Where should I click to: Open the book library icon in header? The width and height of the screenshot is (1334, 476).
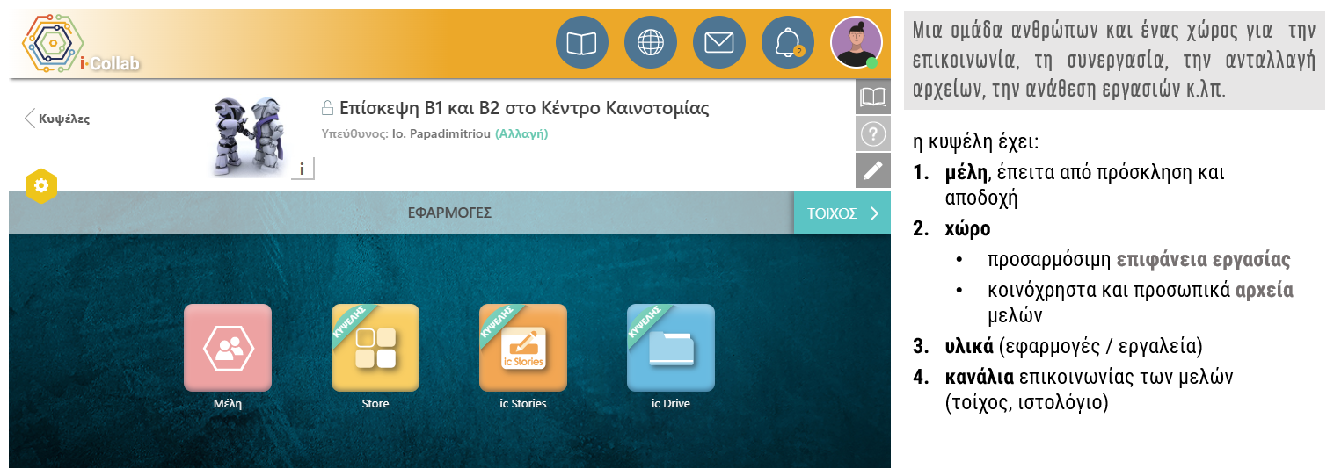coord(582,42)
